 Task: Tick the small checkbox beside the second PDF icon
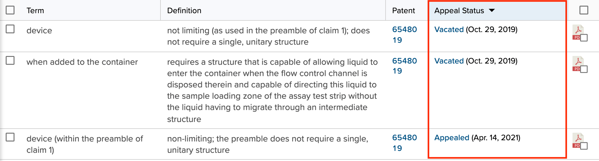(584, 69)
